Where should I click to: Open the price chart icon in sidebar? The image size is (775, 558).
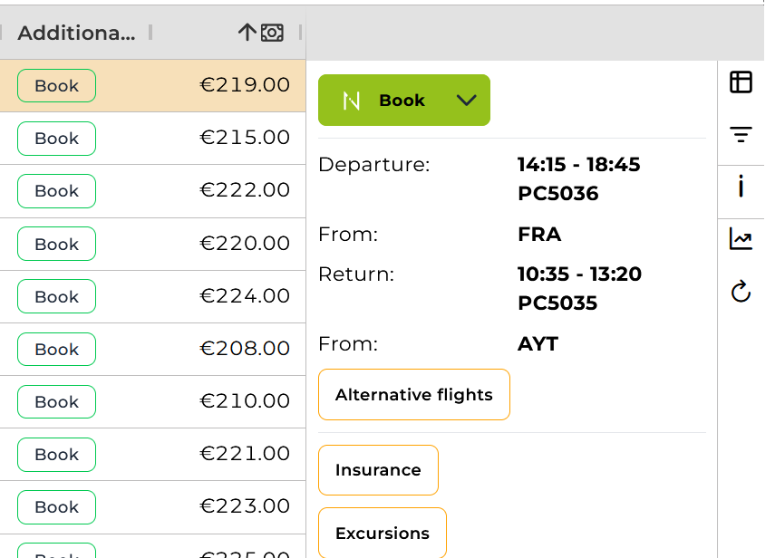(x=741, y=239)
